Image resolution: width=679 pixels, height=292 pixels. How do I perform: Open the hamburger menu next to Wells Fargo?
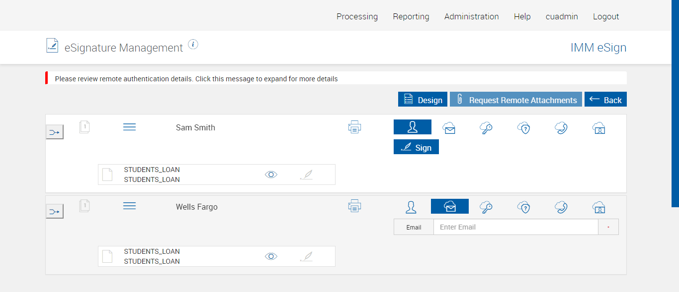tap(129, 206)
